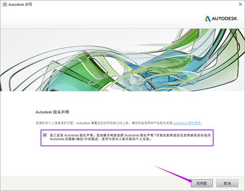The height and width of the screenshot is (191, 245).
Task: Click the agreement text starting 我已阅读 Autodesk
Action: tap(130, 137)
